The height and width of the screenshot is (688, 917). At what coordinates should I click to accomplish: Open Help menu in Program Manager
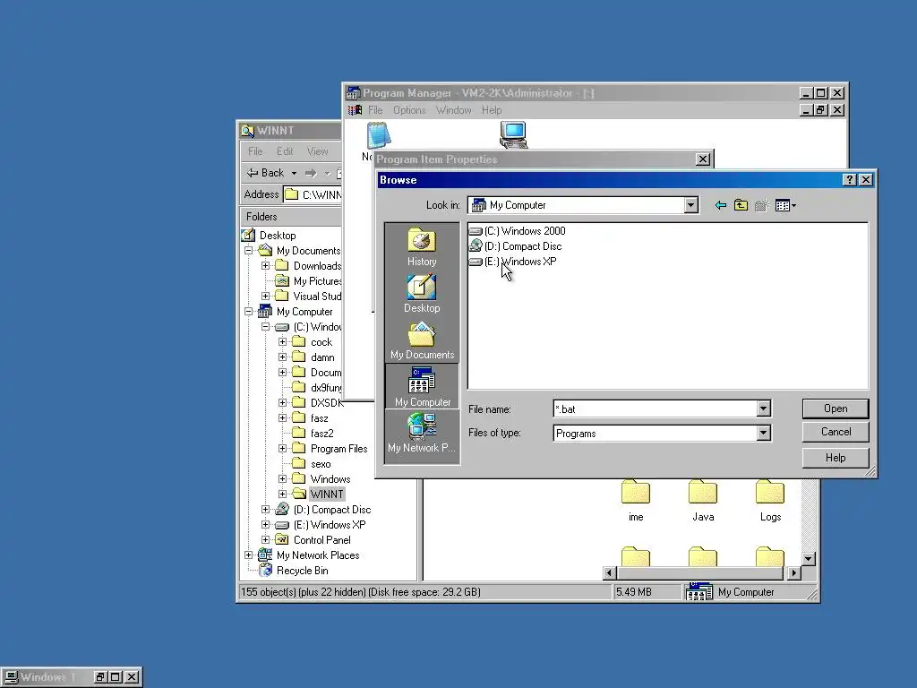[x=492, y=110]
